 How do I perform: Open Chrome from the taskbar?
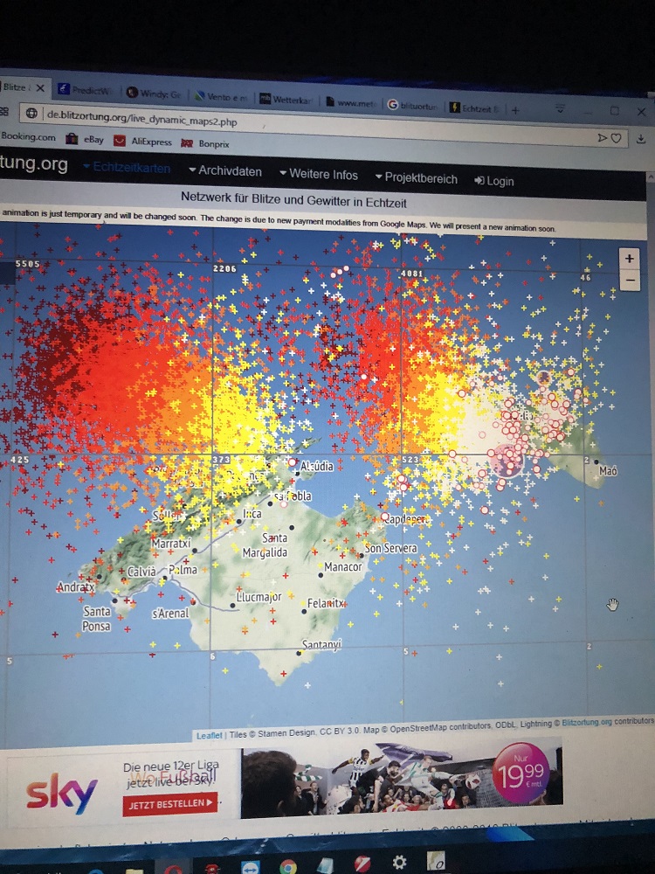click(287, 867)
